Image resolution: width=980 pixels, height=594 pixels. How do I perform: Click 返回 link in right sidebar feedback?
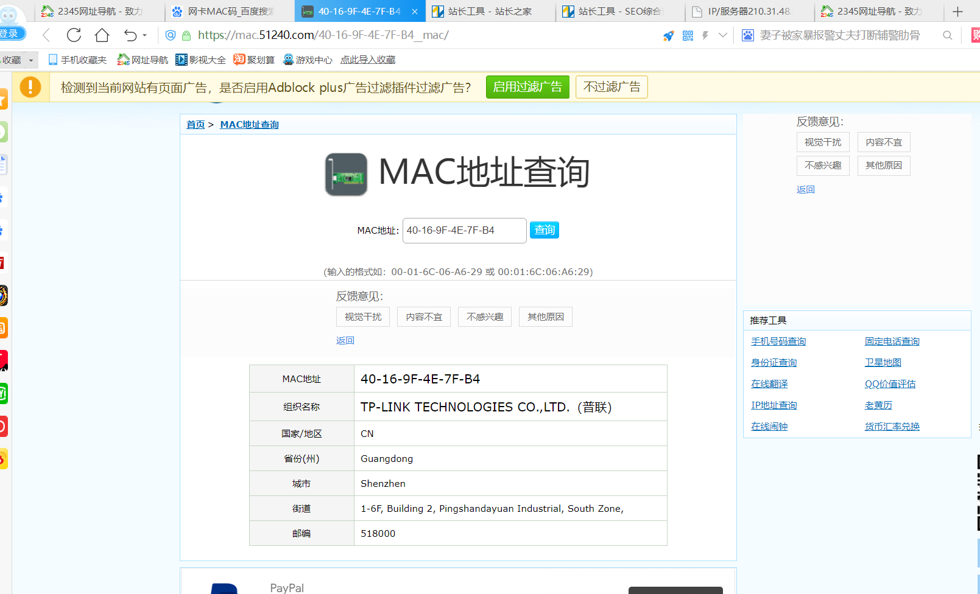[x=806, y=190]
